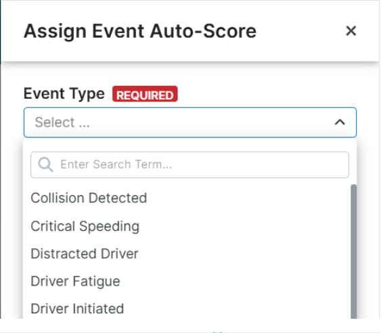Click the dialog header area beside the title
Viewport: 381px width, 333px height.
pyautogui.click(x=300, y=31)
